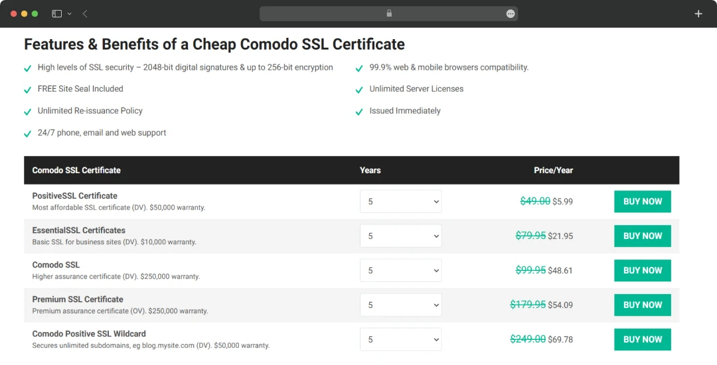Image resolution: width=717 pixels, height=365 pixels.
Task: Click the checkmark beside 24/7 phone support
Action: point(27,134)
